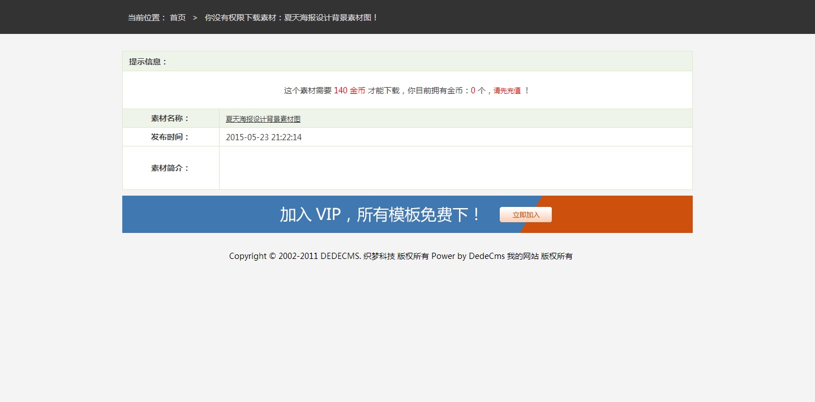Click the 请先充值 recharge link
The image size is (815, 402).
(x=507, y=91)
